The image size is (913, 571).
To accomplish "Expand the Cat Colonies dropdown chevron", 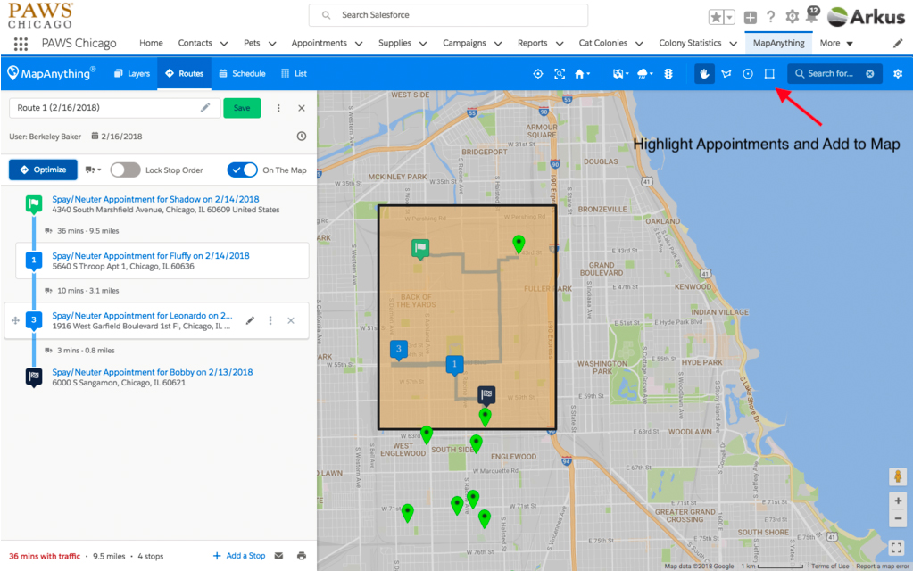I will click(x=639, y=44).
